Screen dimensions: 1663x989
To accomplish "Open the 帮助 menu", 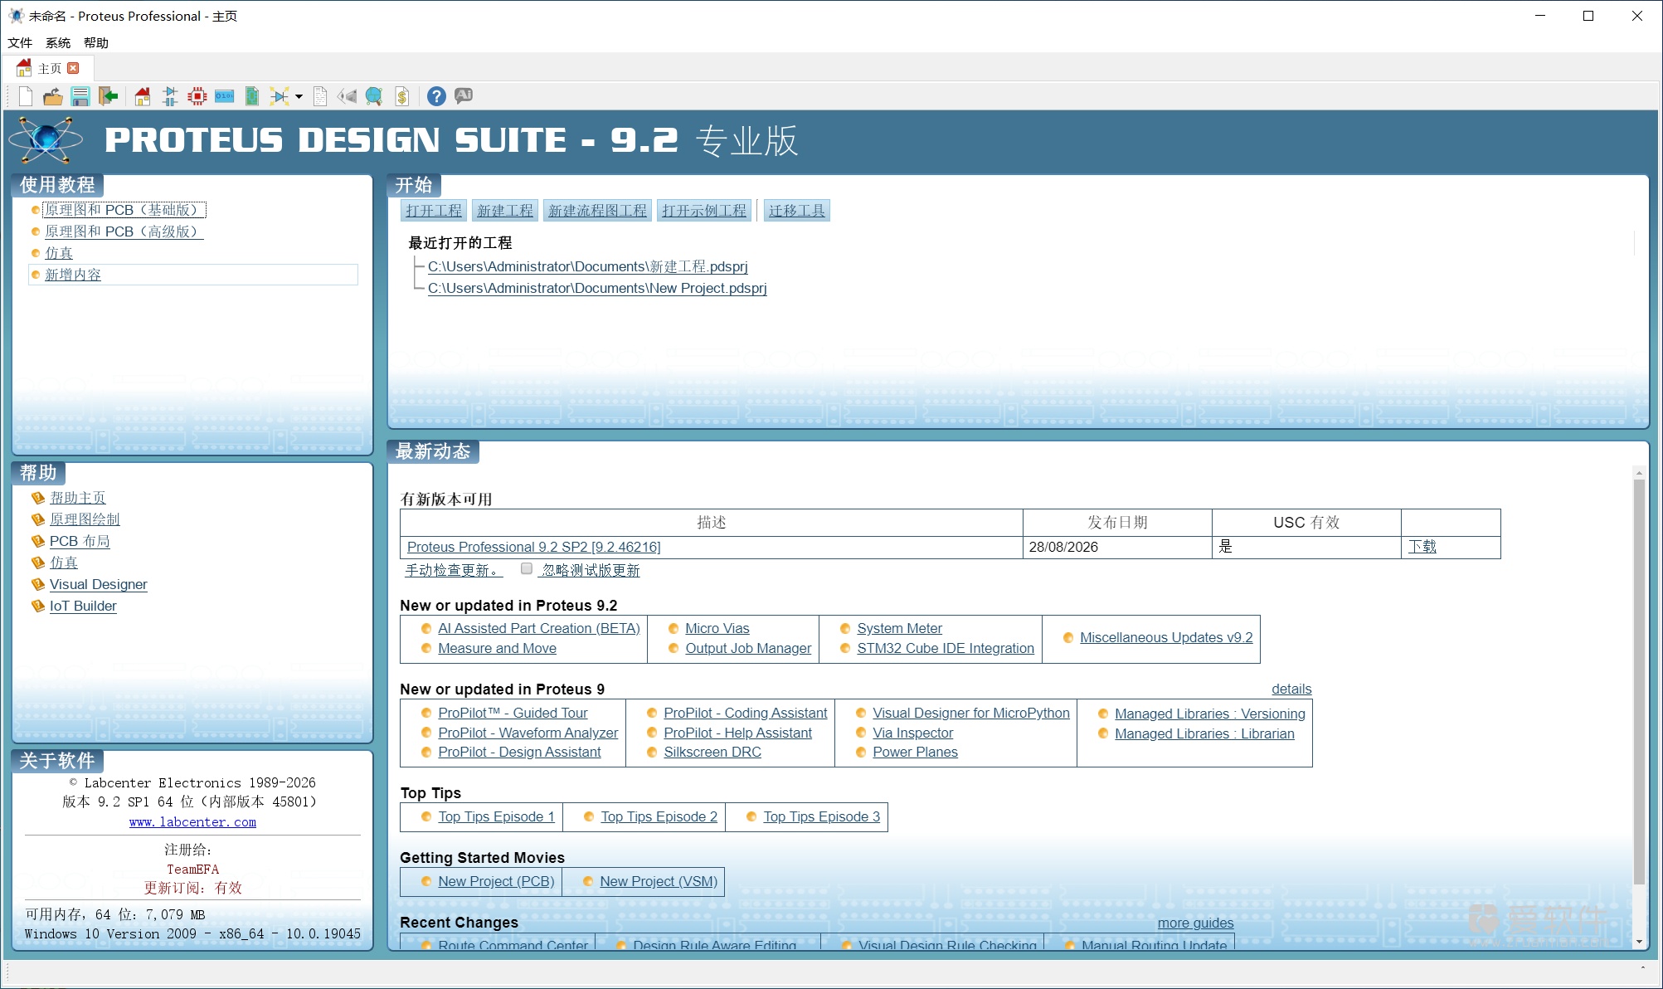I will coord(96,42).
